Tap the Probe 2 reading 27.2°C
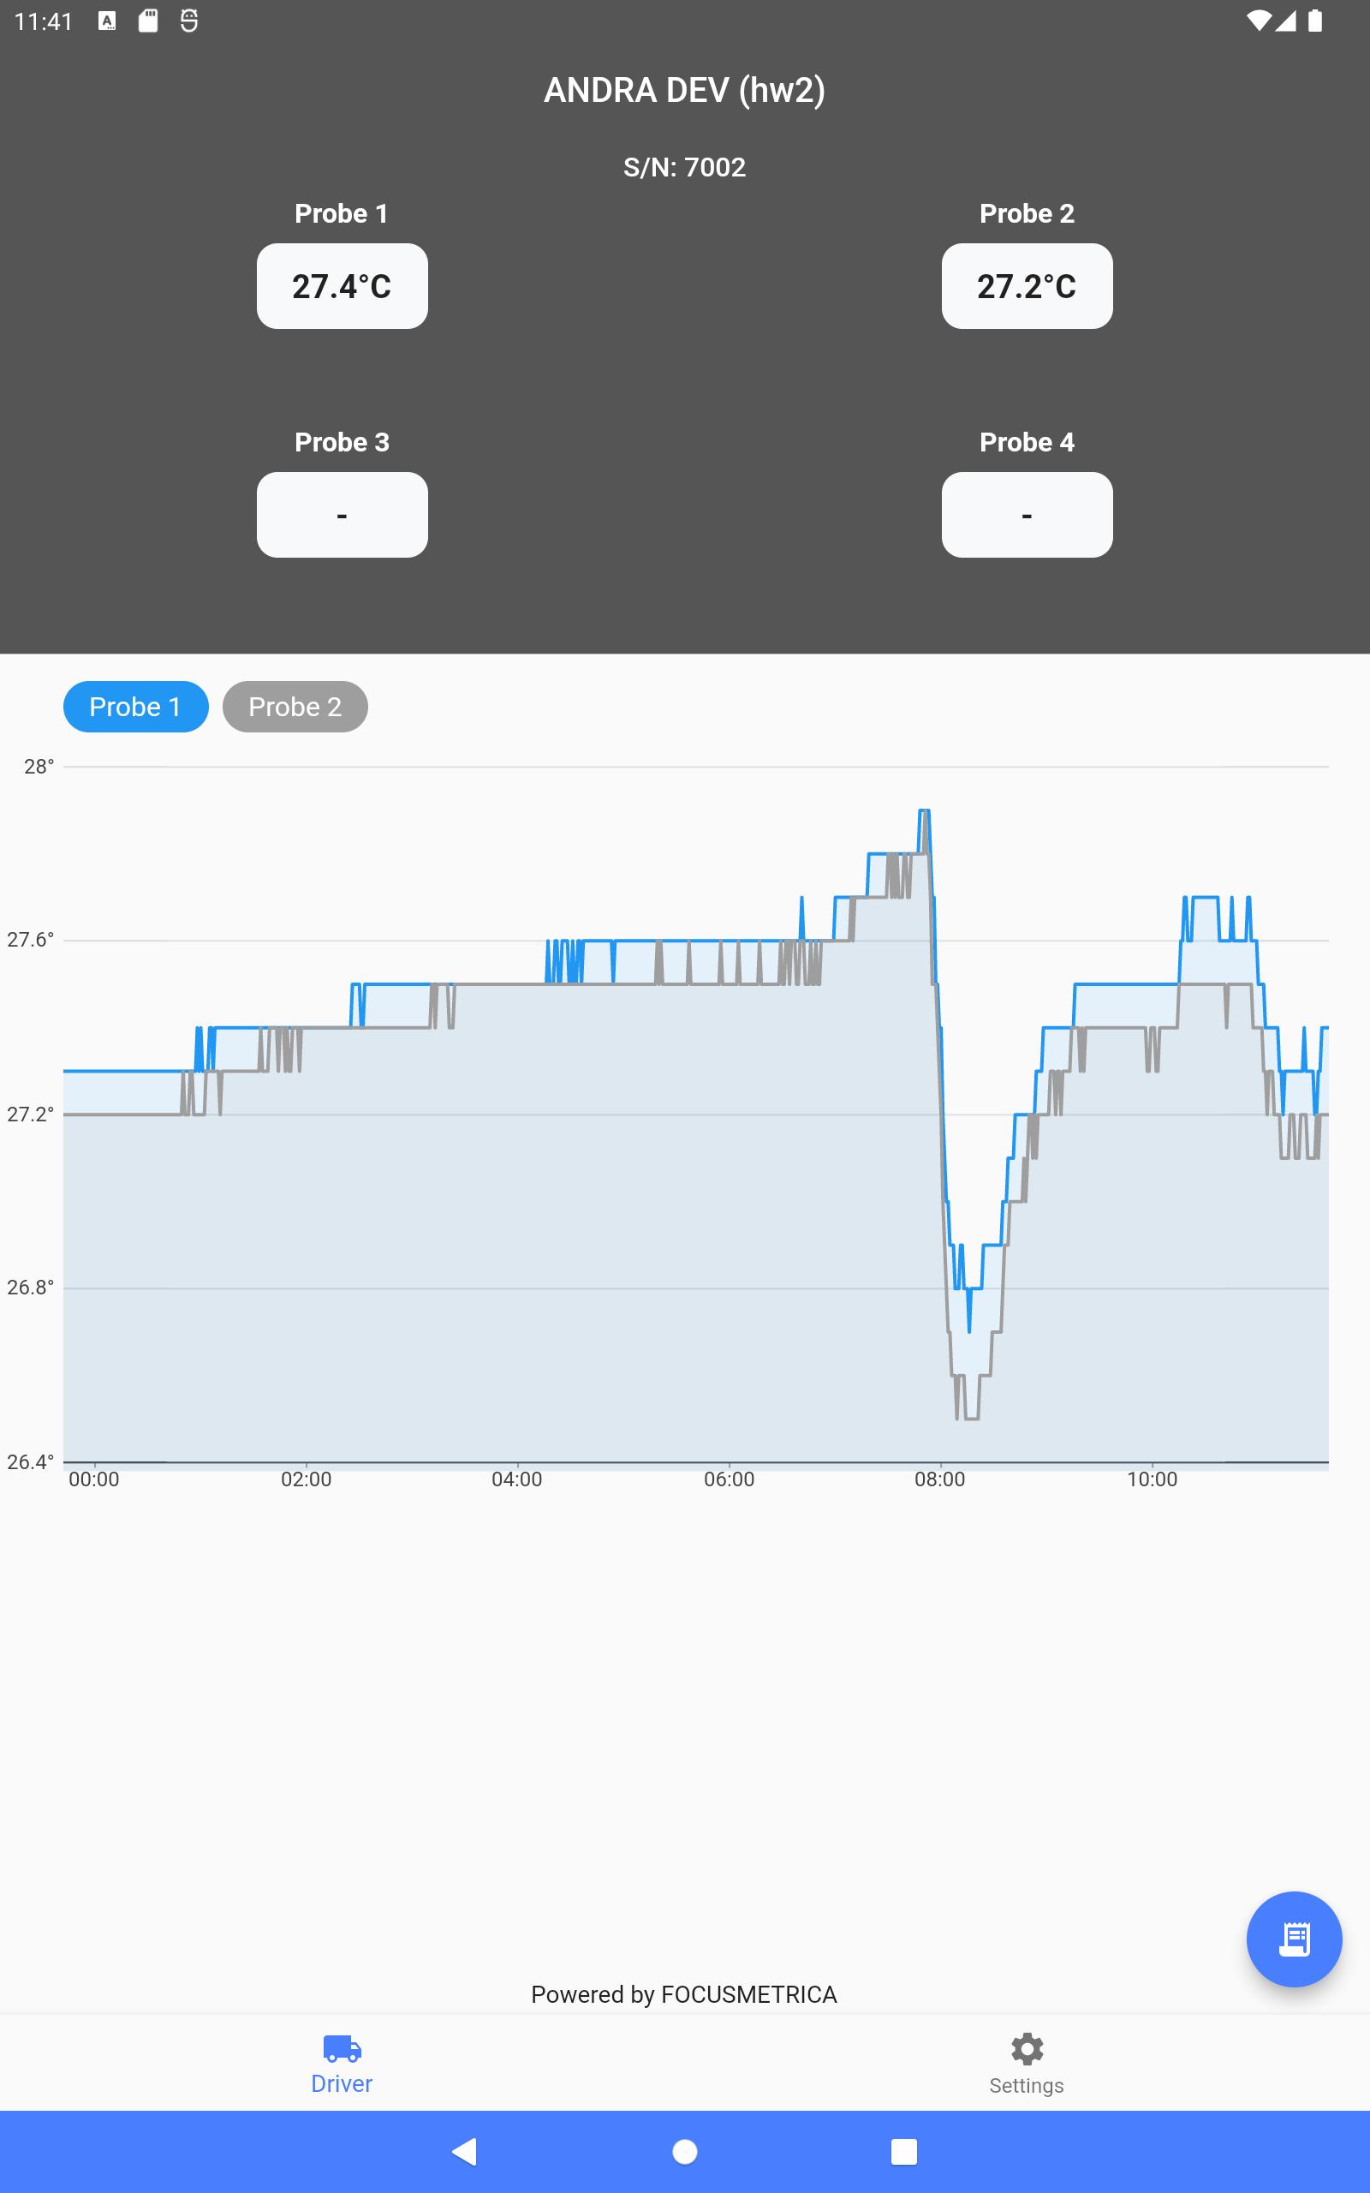This screenshot has width=1370, height=2193. pos(1027,286)
